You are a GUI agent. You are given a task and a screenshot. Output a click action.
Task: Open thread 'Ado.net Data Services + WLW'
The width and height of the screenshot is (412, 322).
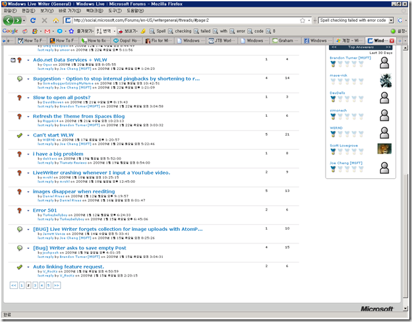70,60
